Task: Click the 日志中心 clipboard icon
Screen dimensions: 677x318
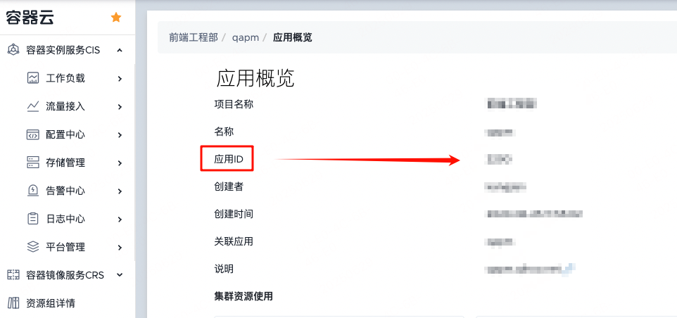Action: (33, 219)
